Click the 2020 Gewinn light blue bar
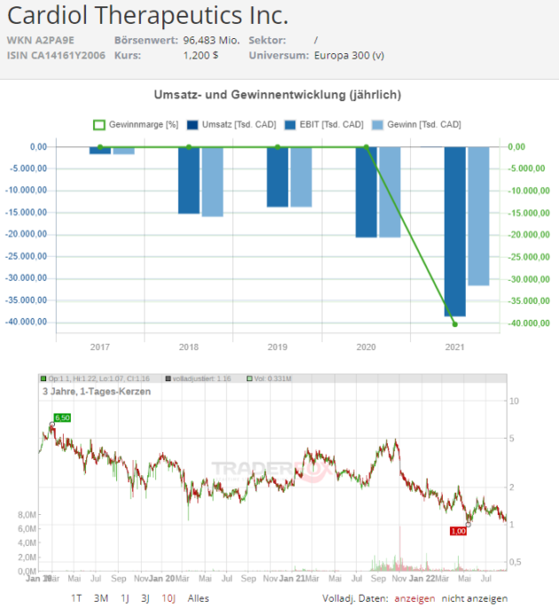559x616 pixels. (x=390, y=192)
